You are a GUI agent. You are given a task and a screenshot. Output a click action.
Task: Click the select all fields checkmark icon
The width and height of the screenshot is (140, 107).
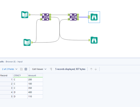pos(21,69)
